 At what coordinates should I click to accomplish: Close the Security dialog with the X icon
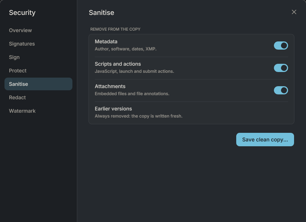tap(294, 12)
